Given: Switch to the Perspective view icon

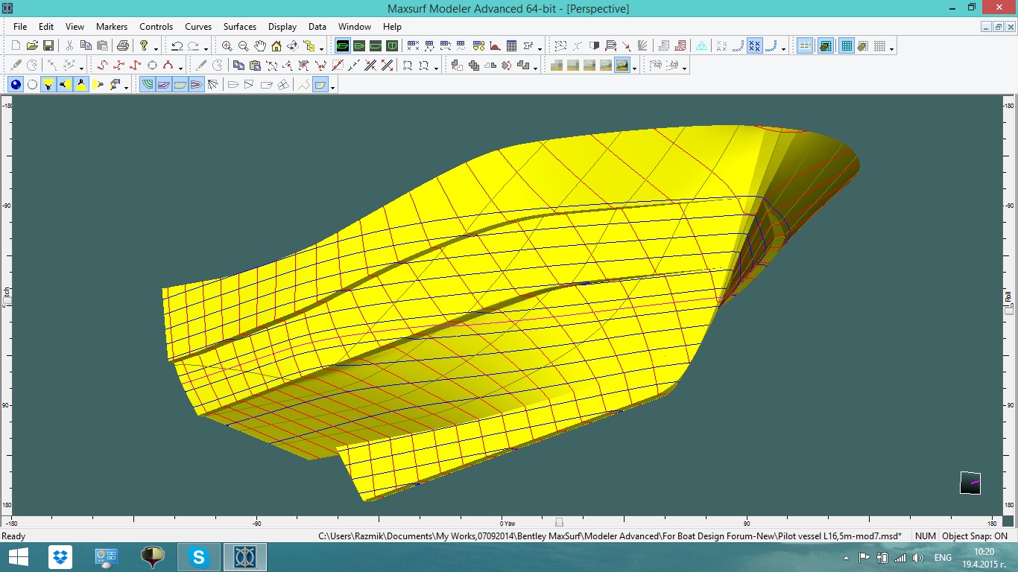Looking at the screenshot, I should point(342,45).
